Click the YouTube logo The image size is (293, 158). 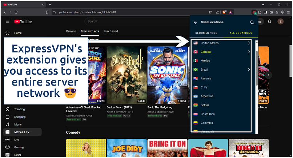[x=23, y=21]
